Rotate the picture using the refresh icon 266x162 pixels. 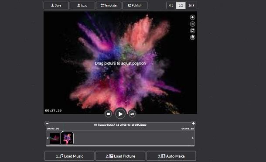click(193, 31)
